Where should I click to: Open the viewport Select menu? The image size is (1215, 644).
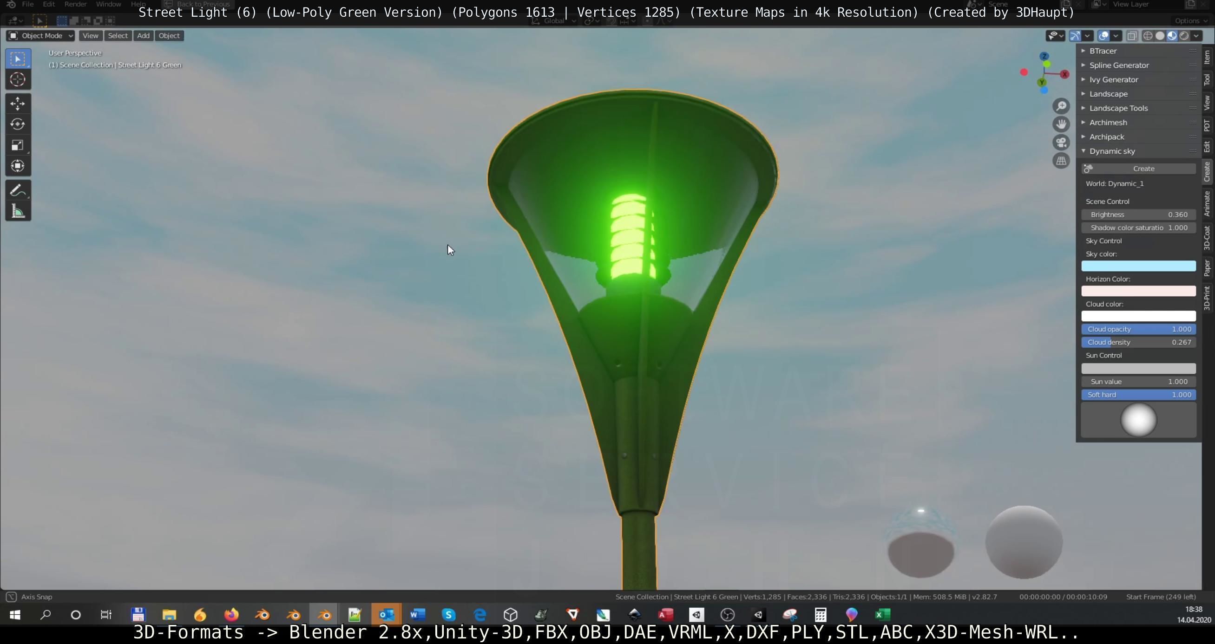click(118, 36)
